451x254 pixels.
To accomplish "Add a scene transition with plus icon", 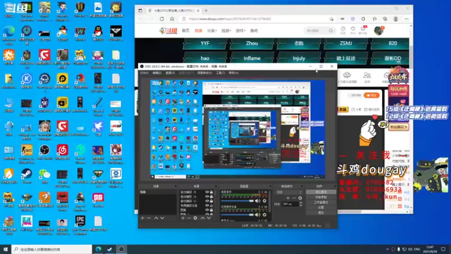I will (288, 198).
